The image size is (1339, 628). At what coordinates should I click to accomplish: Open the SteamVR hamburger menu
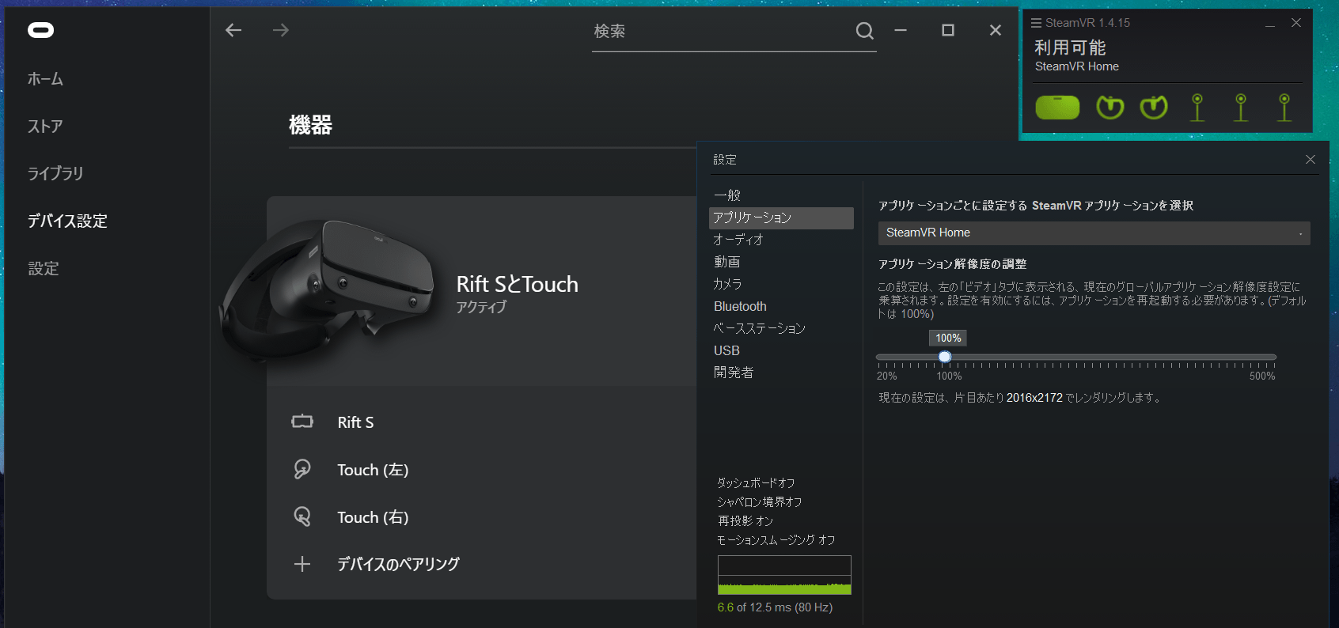click(1036, 23)
